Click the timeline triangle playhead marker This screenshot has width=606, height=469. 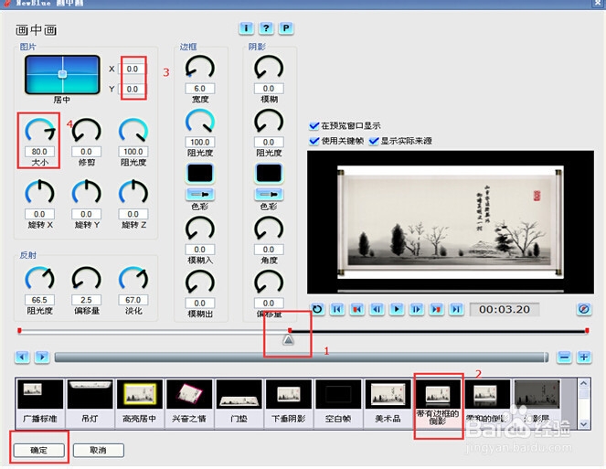pos(288,340)
